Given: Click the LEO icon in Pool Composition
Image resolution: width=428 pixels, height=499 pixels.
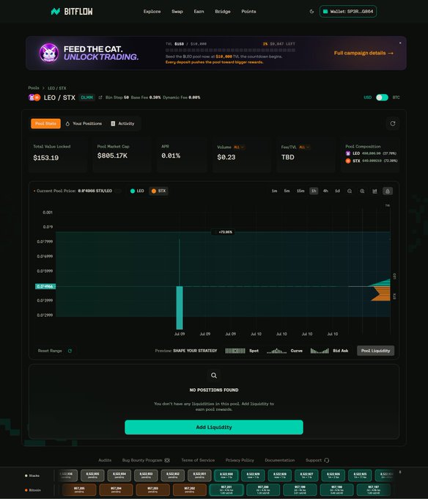Looking at the screenshot, I should tap(348, 153).
